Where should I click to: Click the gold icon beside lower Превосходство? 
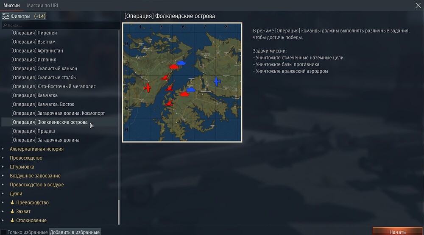tap(12, 203)
